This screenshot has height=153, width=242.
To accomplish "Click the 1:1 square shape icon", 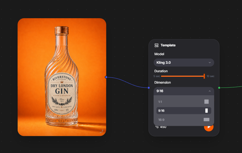I will [x=206, y=102].
